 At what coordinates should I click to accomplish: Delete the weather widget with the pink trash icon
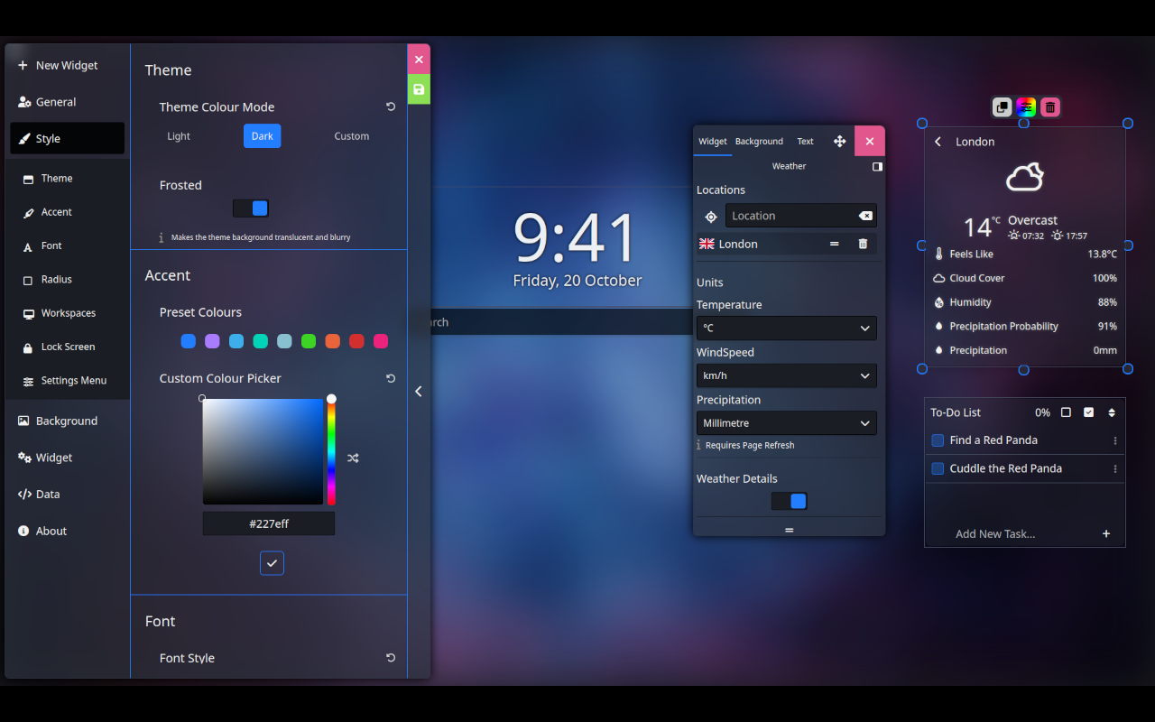click(x=1049, y=106)
